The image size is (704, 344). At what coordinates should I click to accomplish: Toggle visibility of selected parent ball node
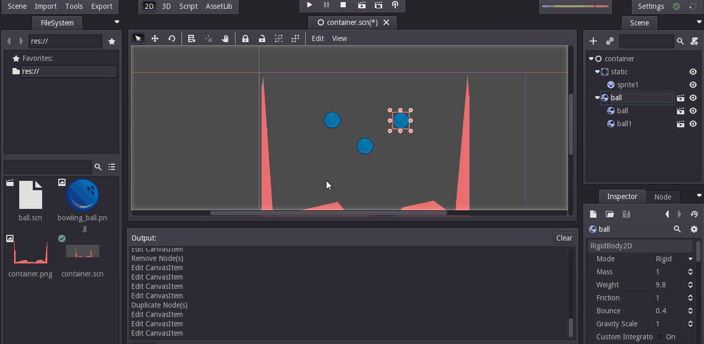[x=693, y=98]
